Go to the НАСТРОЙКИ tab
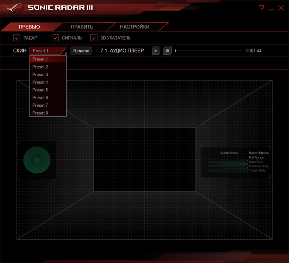The height and width of the screenshot is (263, 289). (x=135, y=27)
